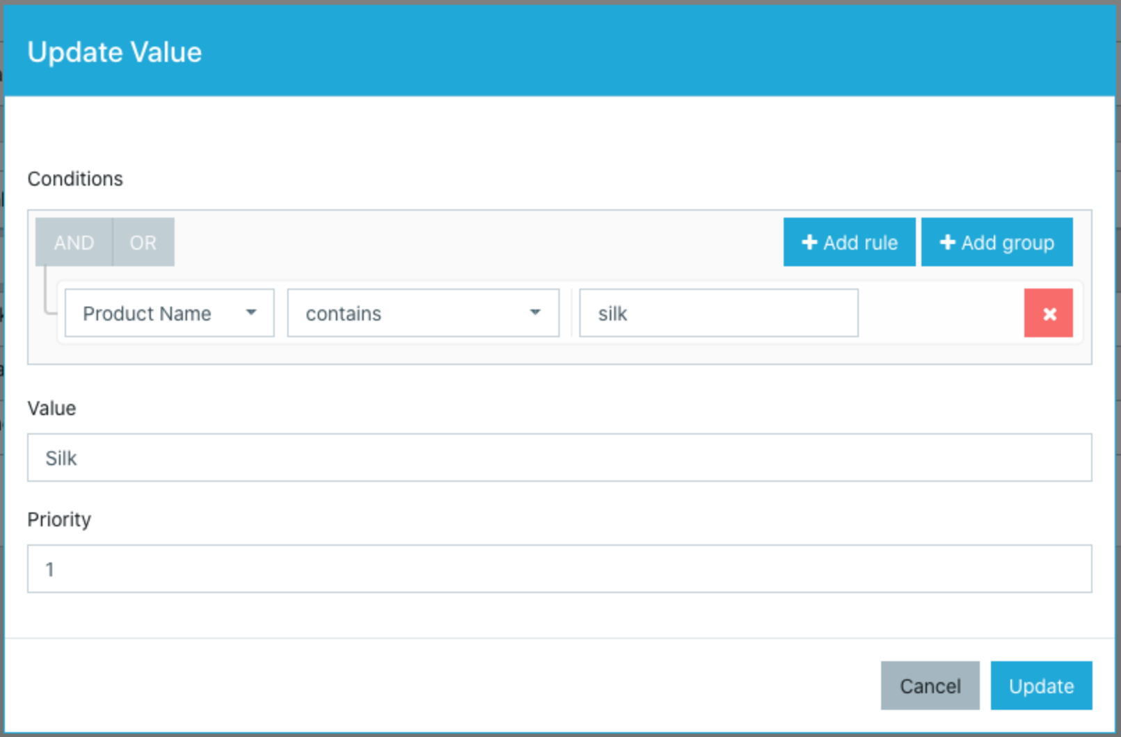The width and height of the screenshot is (1121, 737).
Task: Click the Conditions label
Action: tap(75, 179)
